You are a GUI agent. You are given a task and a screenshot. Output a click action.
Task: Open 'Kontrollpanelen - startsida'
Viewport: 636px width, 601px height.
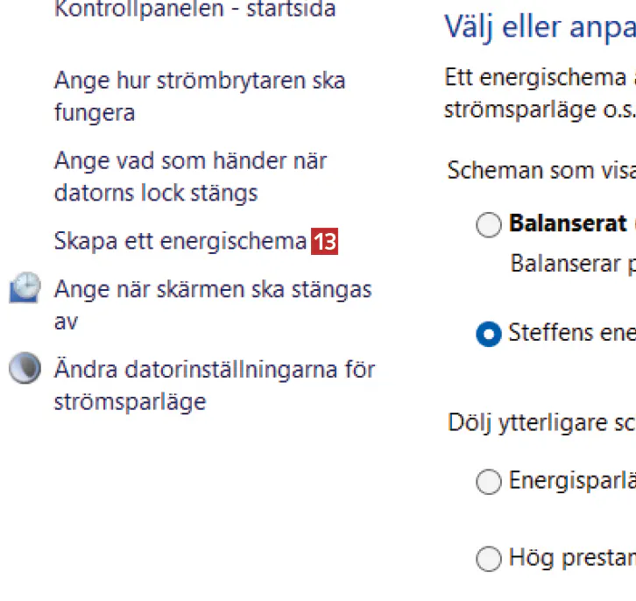click(x=194, y=11)
